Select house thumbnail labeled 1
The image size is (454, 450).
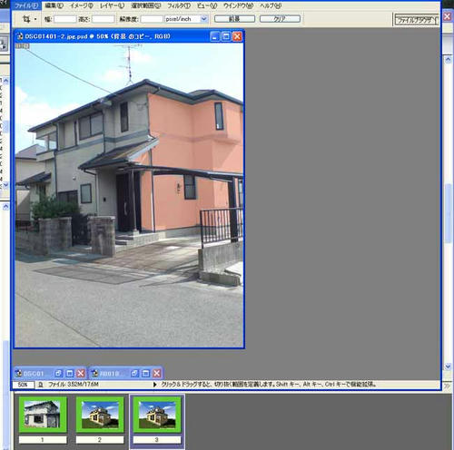point(43,415)
